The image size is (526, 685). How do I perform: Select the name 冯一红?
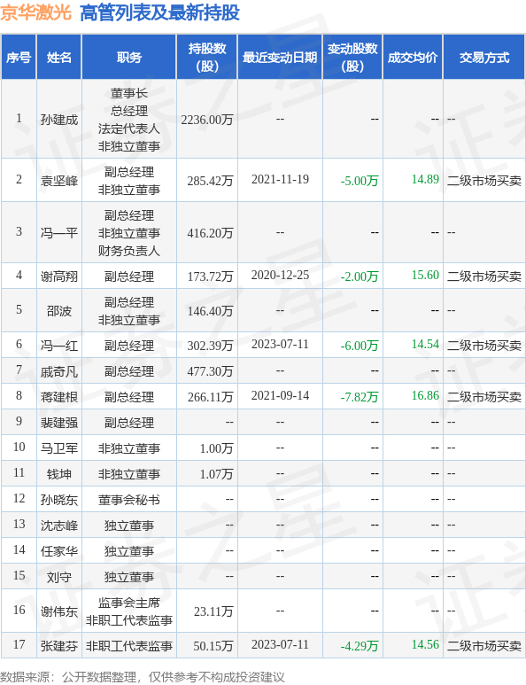59,346
